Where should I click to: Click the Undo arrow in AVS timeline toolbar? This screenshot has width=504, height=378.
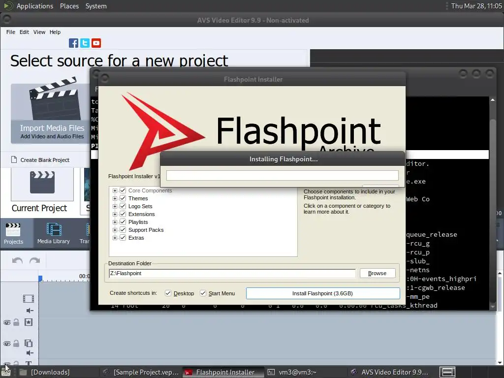(x=17, y=260)
